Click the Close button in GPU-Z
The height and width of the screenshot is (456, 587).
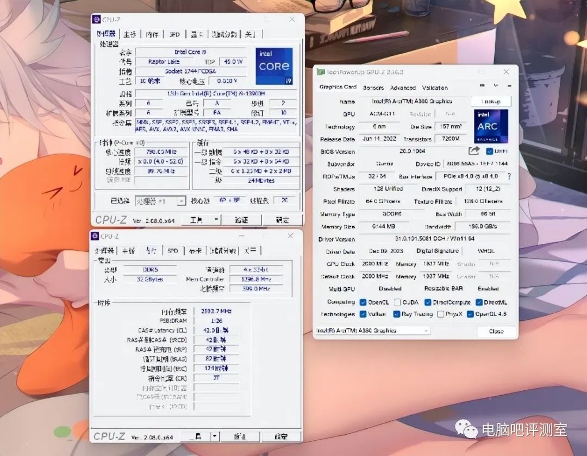496,331
